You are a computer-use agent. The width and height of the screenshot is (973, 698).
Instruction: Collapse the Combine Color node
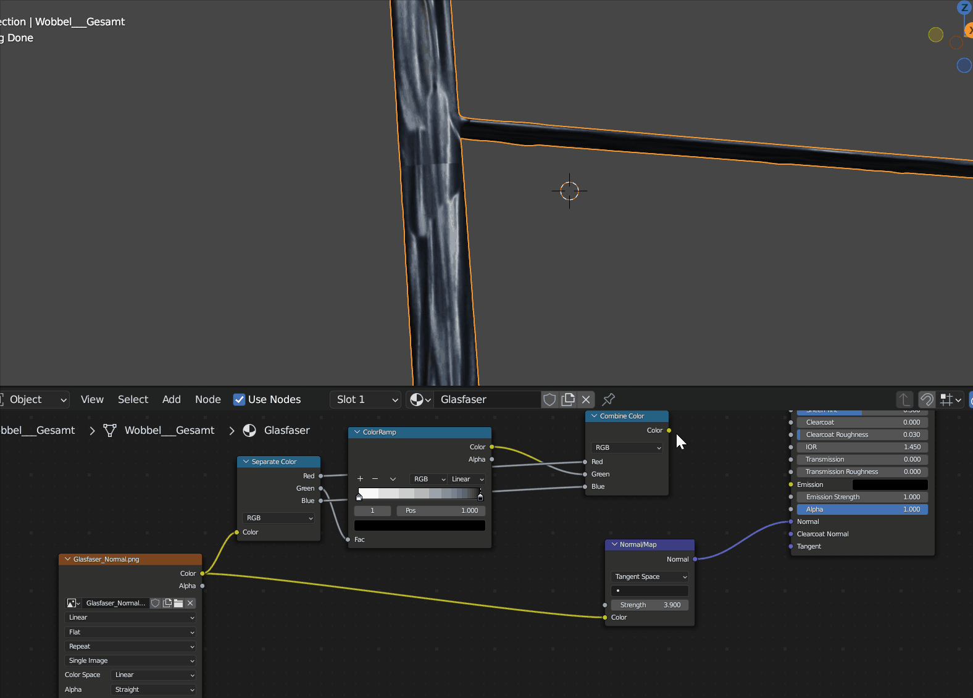[595, 416]
